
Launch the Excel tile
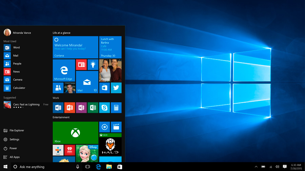93,108
